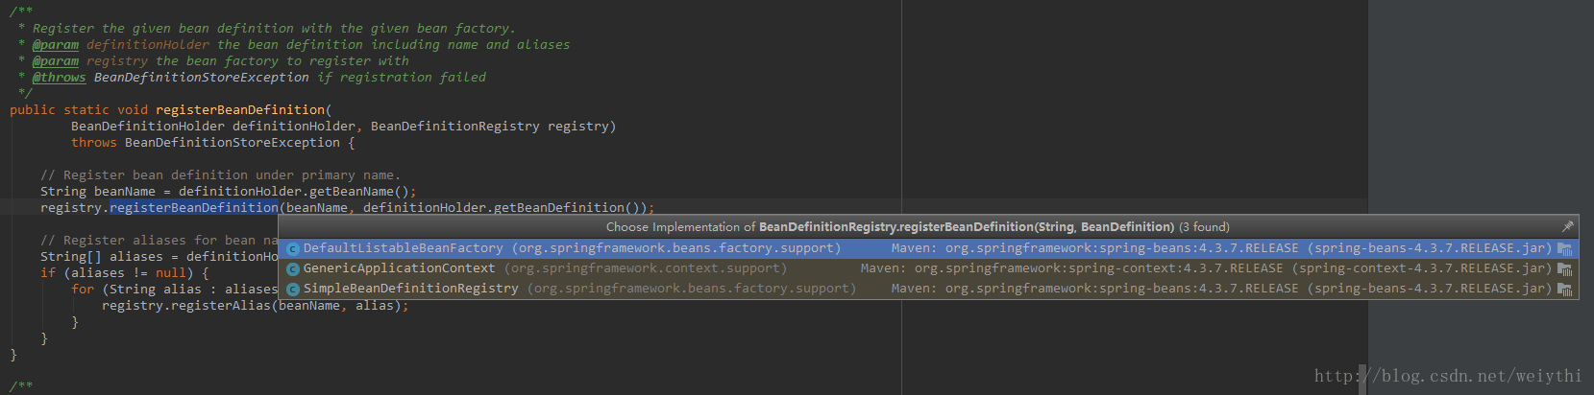Click jar library icon on DefaultListableBeanFactory row
This screenshot has width=1594, height=395.
(1565, 249)
